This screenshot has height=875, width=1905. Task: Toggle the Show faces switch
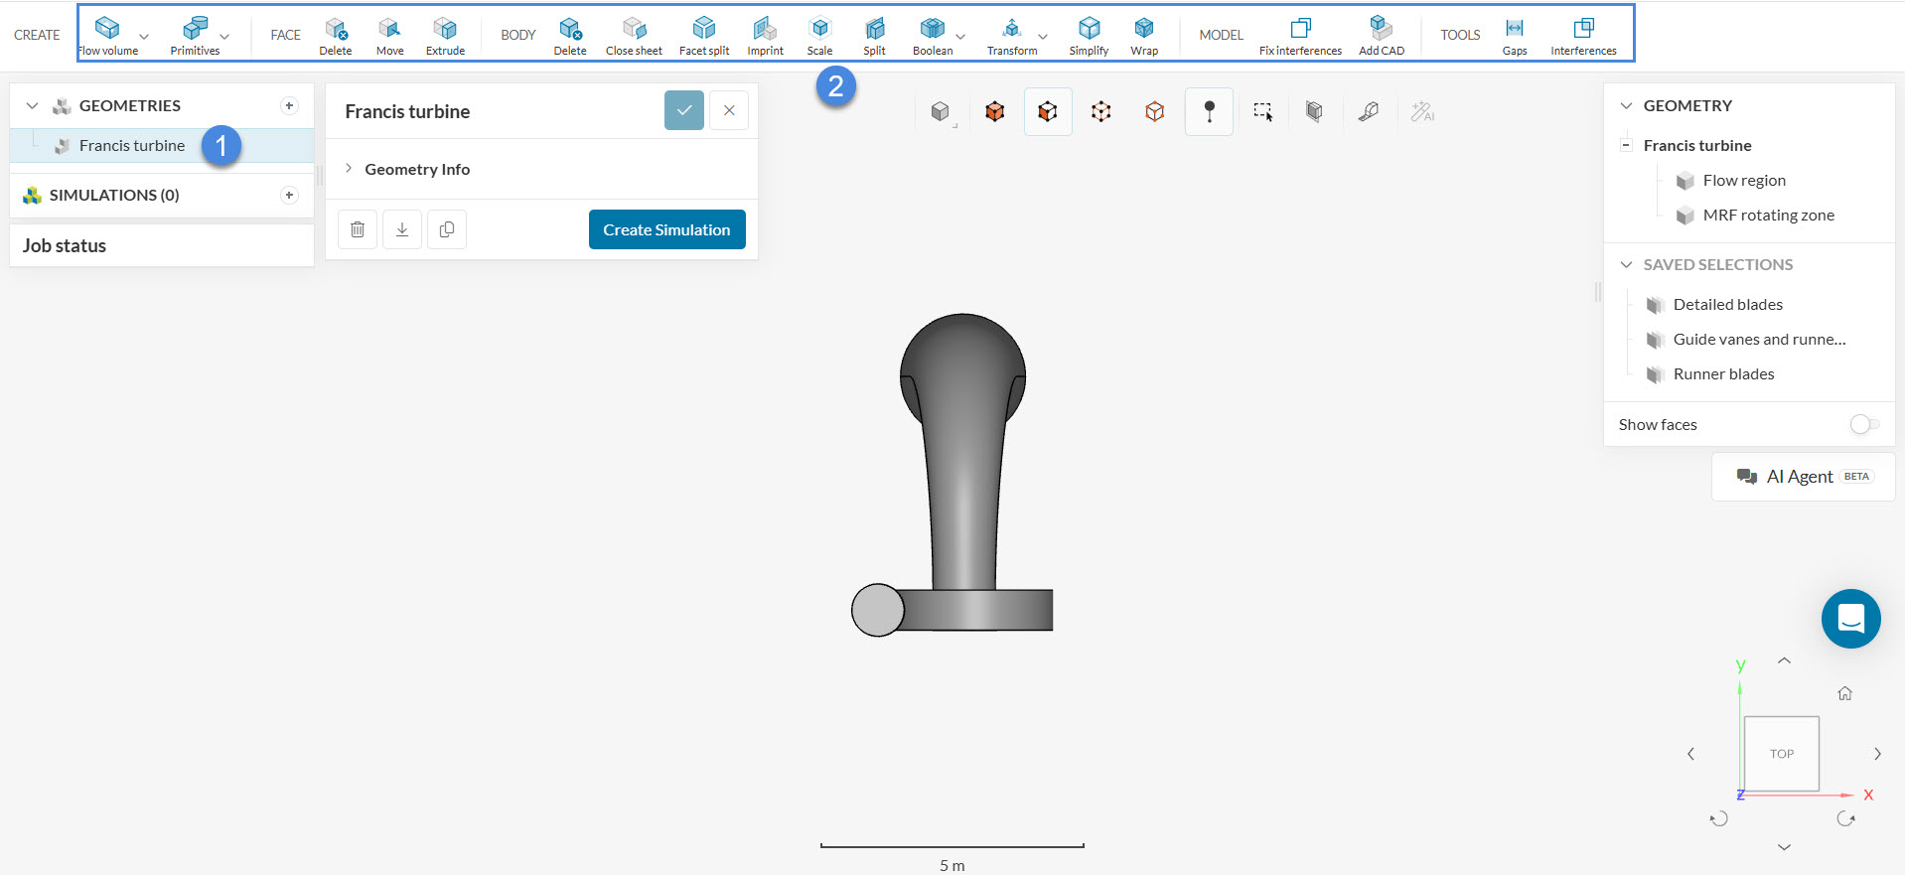[1864, 424]
